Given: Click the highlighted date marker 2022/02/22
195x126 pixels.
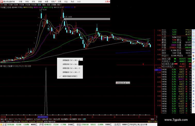Looking at the screenshot, I should pyautogui.click(x=43, y=117).
